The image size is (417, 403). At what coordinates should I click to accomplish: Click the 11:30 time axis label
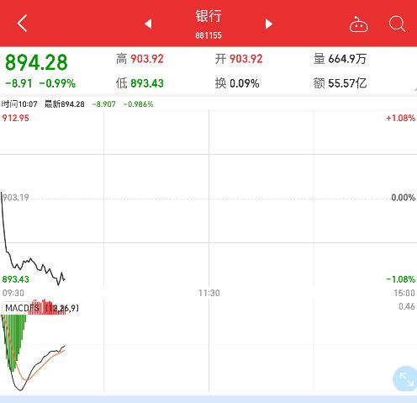pyautogui.click(x=209, y=293)
